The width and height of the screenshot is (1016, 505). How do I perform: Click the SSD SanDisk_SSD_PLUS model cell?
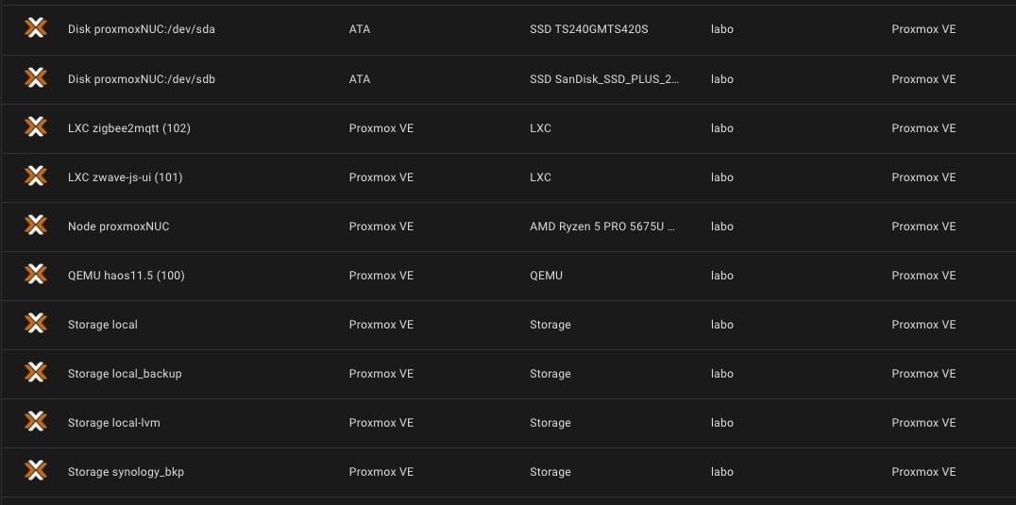point(604,79)
